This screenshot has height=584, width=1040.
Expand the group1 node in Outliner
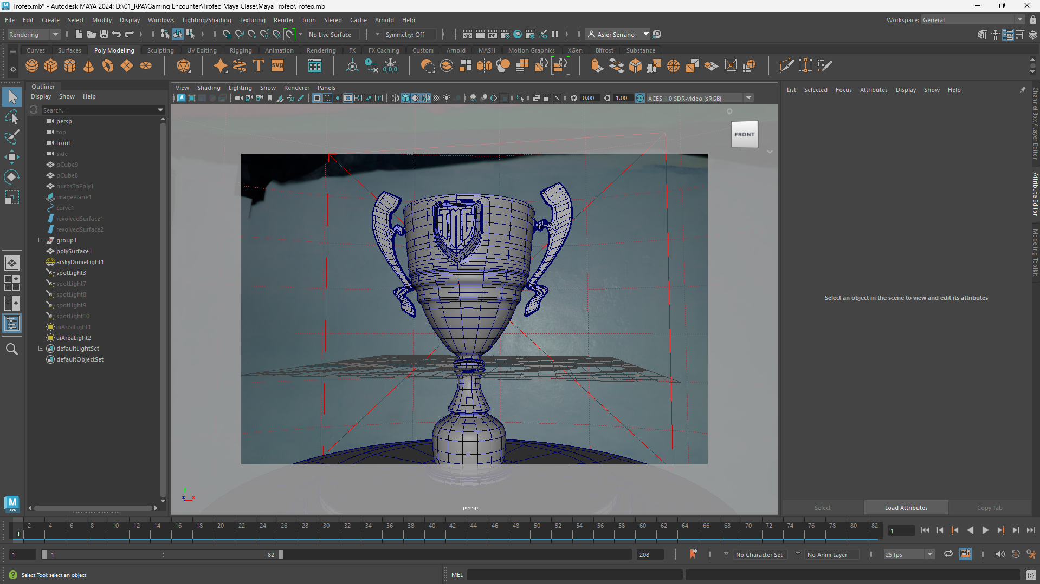point(41,240)
